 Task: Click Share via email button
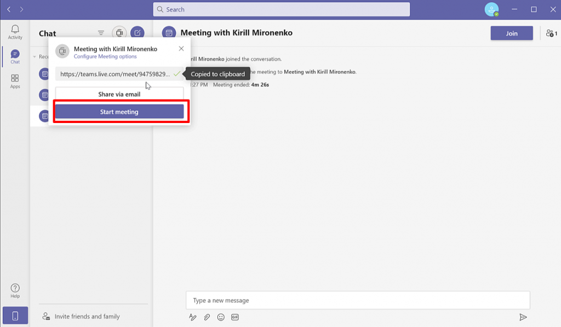pos(119,94)
